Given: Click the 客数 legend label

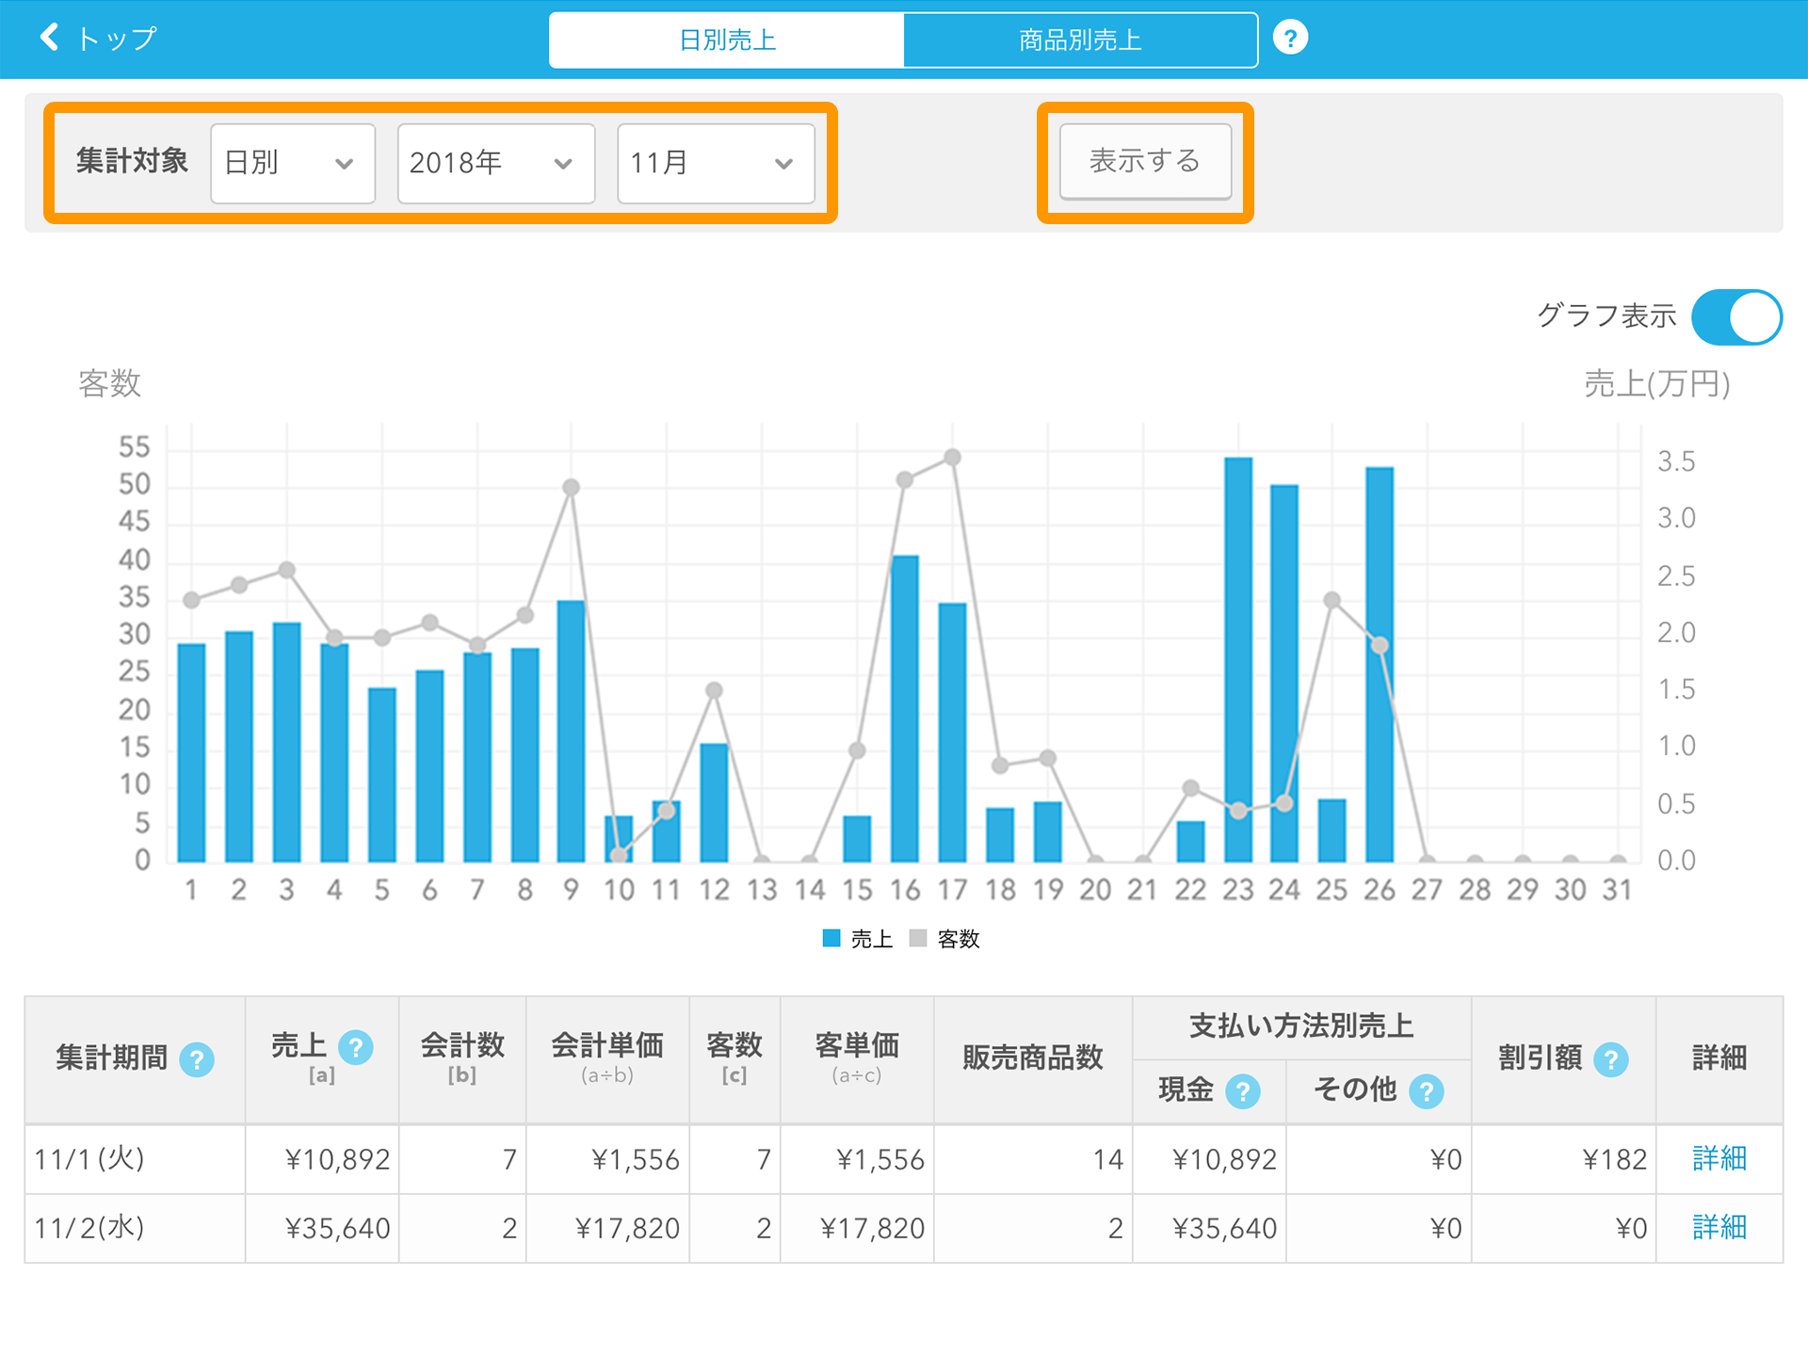Looking at the screenshot, I should pos(959,939).
